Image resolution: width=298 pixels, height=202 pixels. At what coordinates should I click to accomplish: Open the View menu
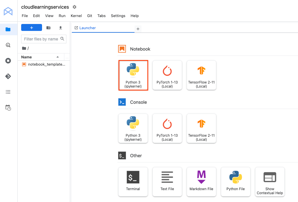49,16
